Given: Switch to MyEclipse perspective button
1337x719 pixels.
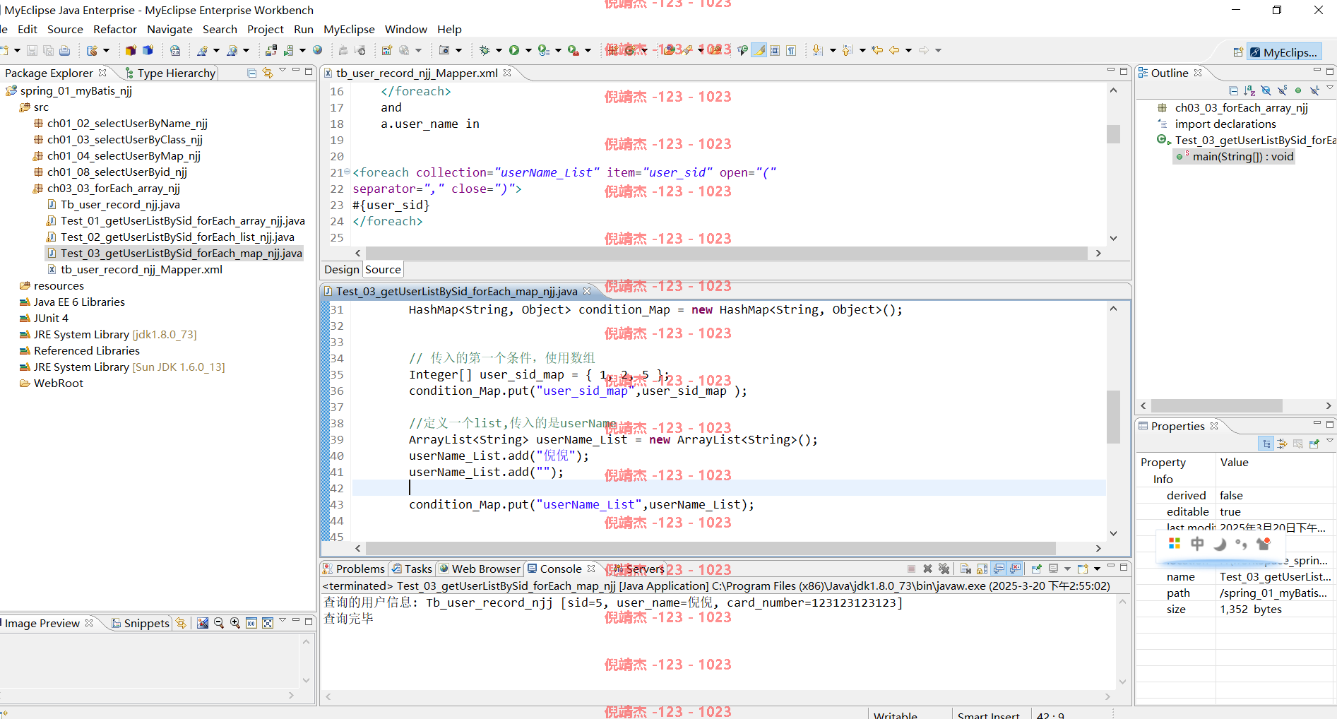Looking at the screenshot, I should tap(1283, 52).
